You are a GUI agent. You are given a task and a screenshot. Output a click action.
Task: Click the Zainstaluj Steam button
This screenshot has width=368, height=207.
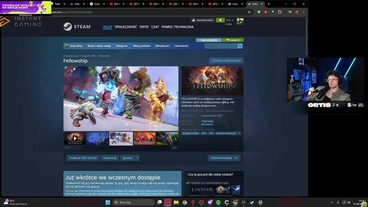(x=203, y=20)
